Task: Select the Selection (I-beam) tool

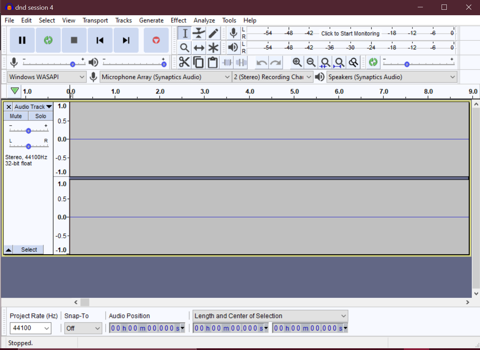Action: (x=185, y=33)
